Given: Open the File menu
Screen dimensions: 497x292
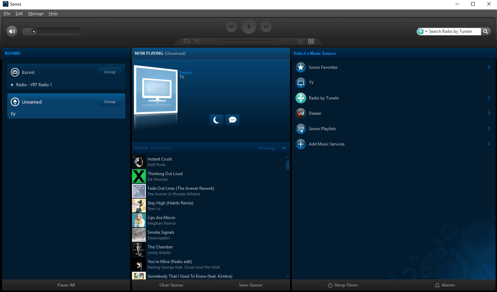Looking at the screenshot, I should coord(7,14).
